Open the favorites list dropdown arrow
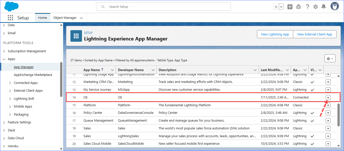344x151 pixels. pos(281,7)
